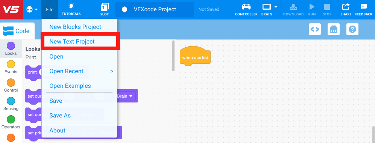
Task: Switch to the Code tab
Action: tap(17, 31)
